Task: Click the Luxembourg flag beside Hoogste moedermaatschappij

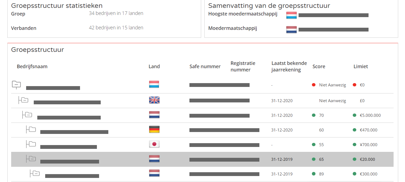Action: [291, 15]
